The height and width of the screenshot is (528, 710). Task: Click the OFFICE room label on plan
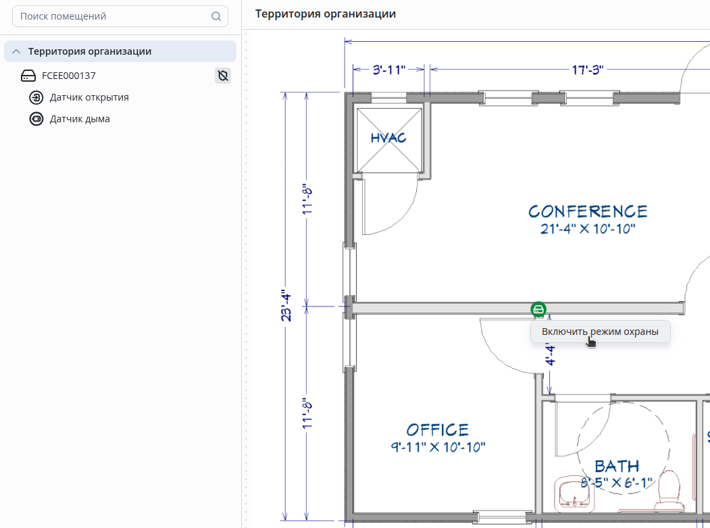[x=438, y=430]
